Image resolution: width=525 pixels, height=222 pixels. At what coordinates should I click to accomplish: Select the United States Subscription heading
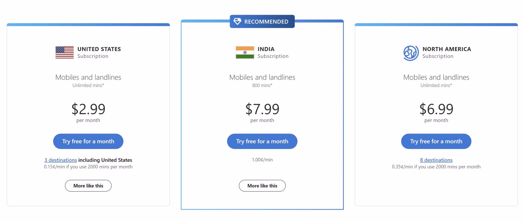(x=99, y=52)
